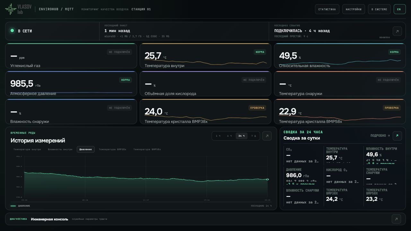The height and width of the screenshot is (231, 411).
Task: Click НОРМА badge on Температура внутри card
Action: pyautogui.click(x=260, y=52)
